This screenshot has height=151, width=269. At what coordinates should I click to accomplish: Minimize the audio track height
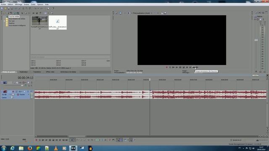click(2, 91)
